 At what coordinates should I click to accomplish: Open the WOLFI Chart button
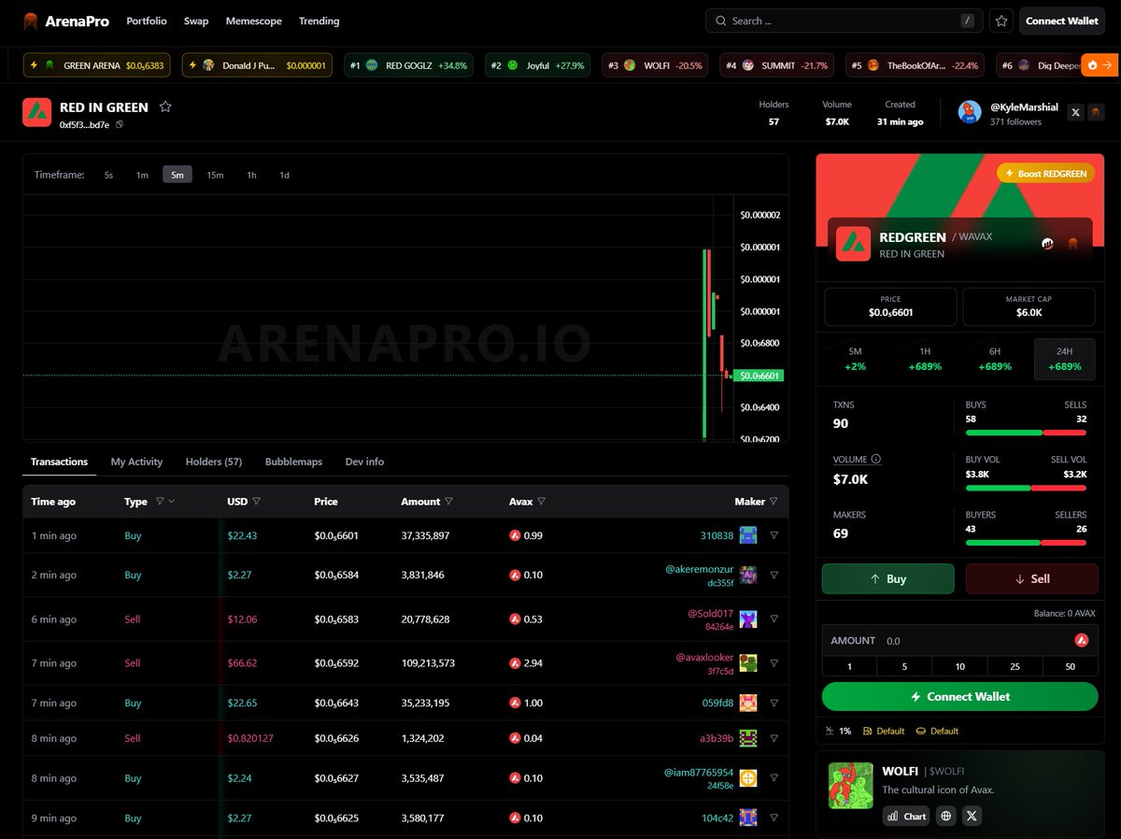906,817
